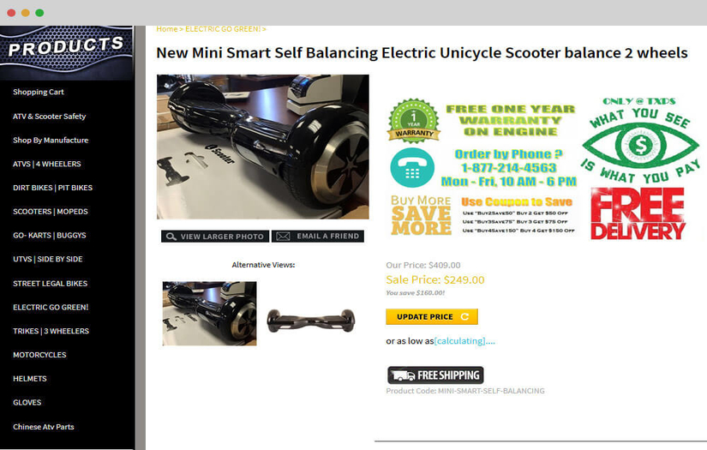Open the main hoverboard product photo
Screen dimensions: 707x450
click(x=263, y=147)
